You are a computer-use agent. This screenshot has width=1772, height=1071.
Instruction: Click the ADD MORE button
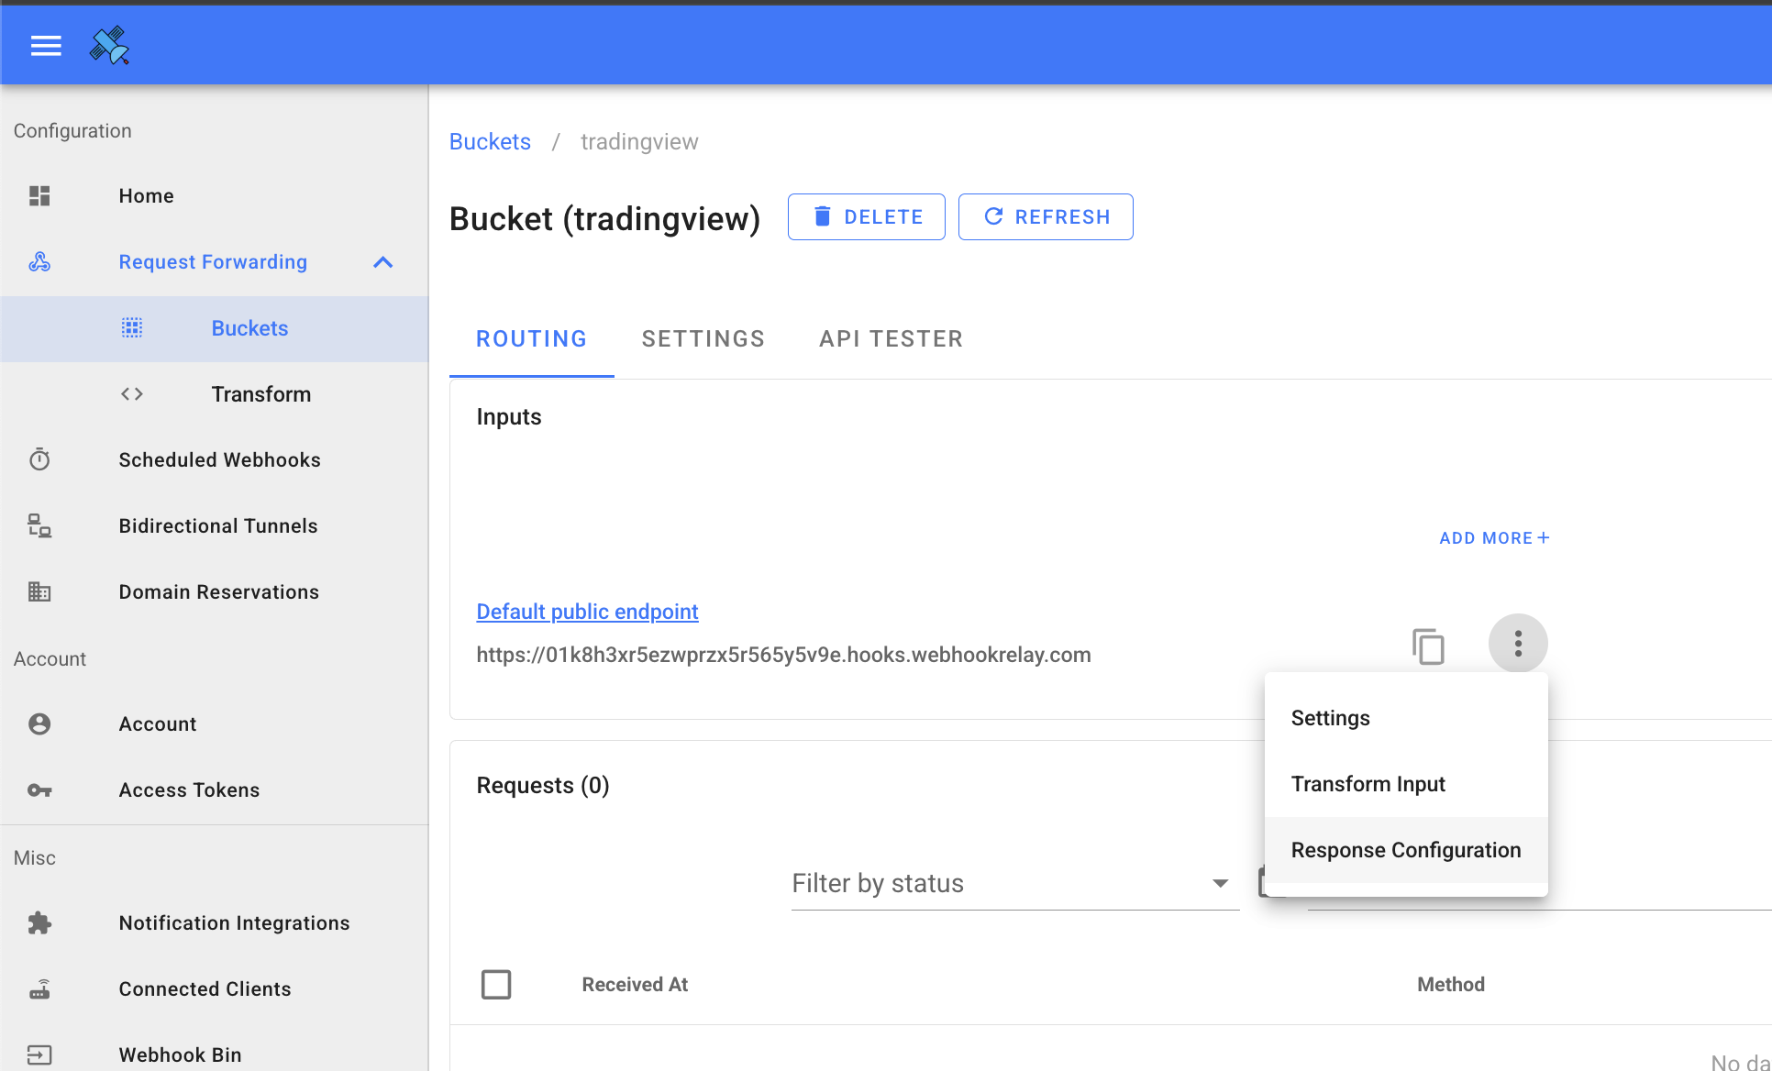[x=1492, y=537]
